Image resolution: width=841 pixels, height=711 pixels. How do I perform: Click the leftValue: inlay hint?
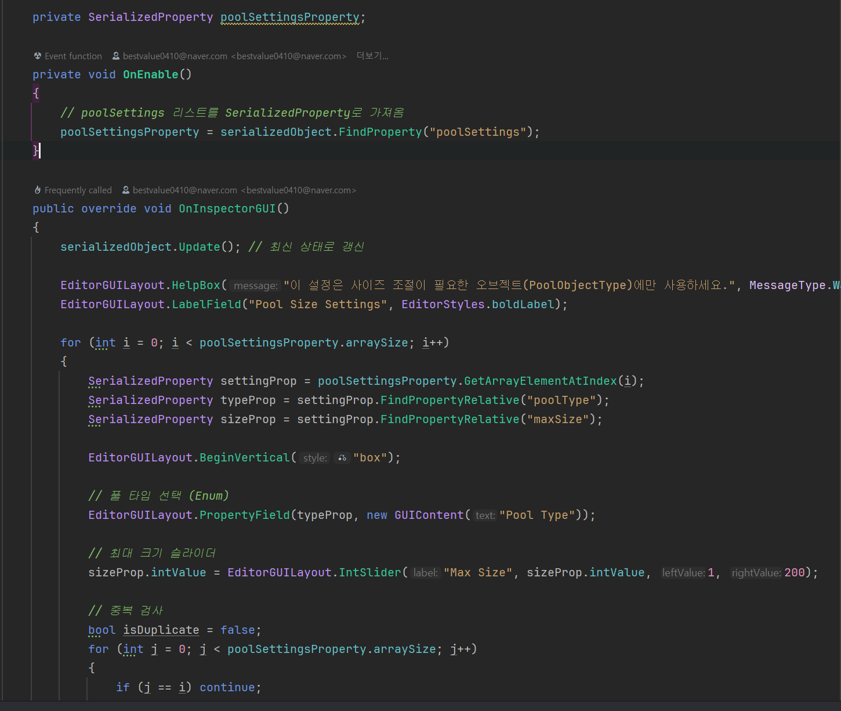click(684, 573)
